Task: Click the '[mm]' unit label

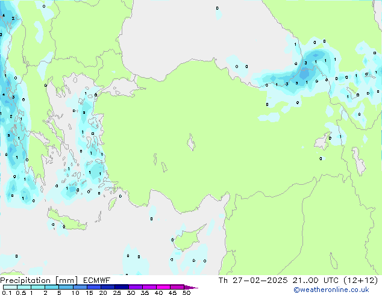Action: click(67, 281)
